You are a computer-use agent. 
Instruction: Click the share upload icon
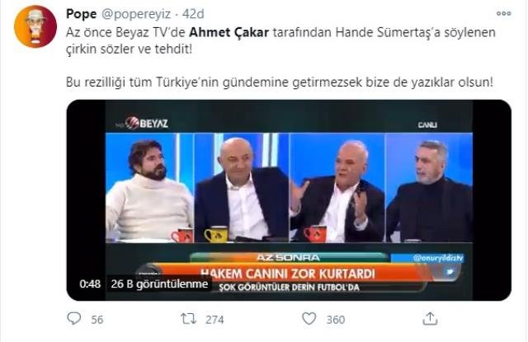click(430, 318)
